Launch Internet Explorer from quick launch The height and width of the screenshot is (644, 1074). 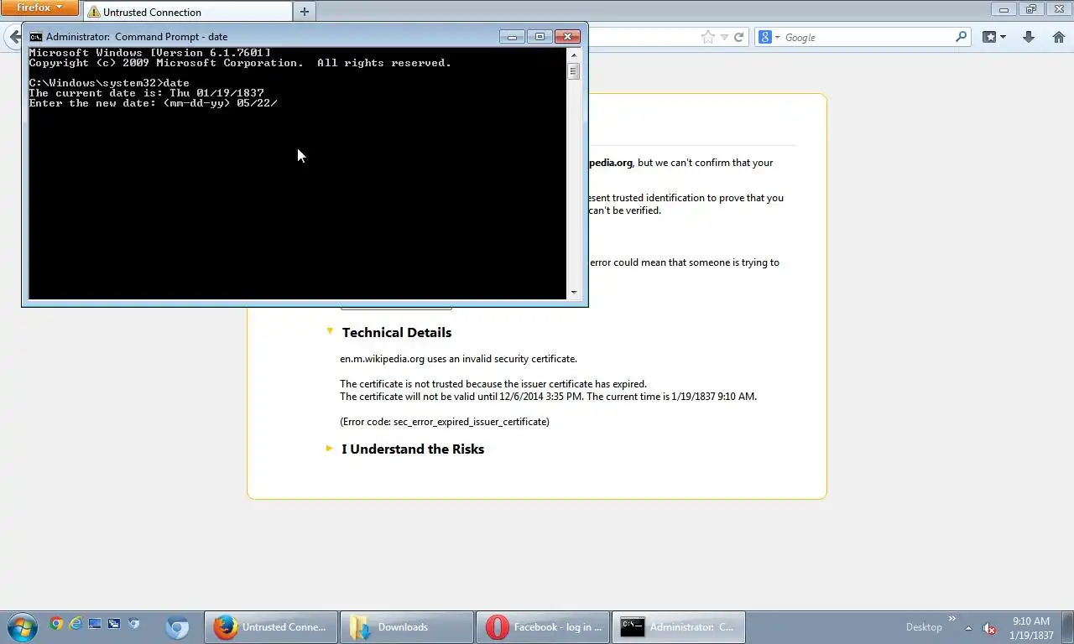point(76,623)
